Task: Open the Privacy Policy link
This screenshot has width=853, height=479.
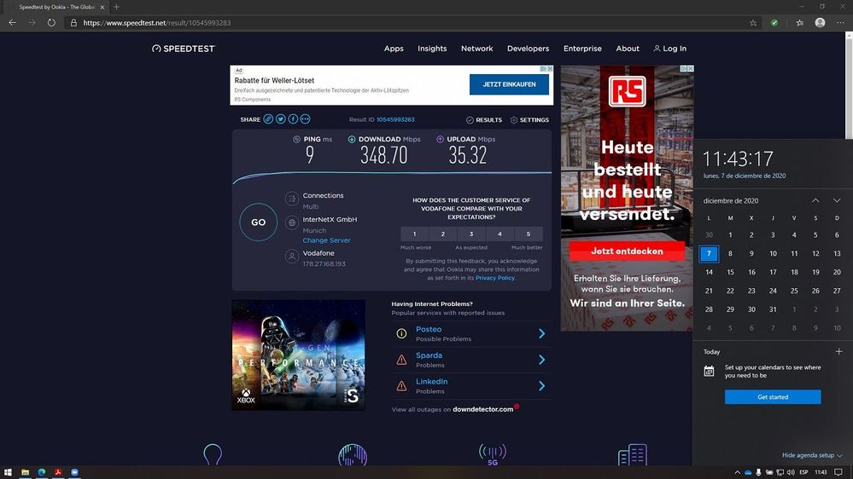Action: click(495, 278)
